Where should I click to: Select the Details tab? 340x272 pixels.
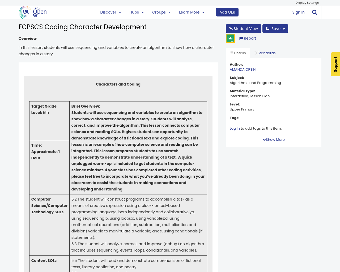[238, 53]
